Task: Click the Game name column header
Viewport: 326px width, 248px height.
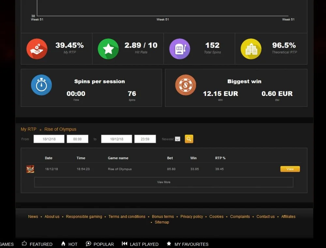Action: (x=118, y=158)
